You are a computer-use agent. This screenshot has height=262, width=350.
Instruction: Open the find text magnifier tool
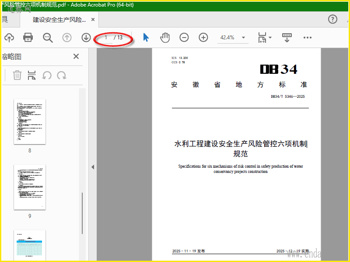(x=48, y=38)
